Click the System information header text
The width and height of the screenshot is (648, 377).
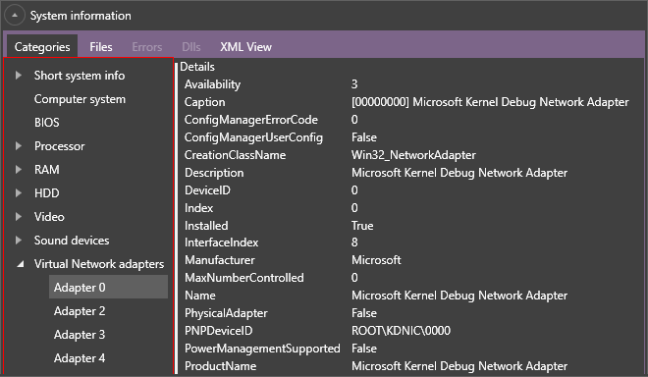tap(81, 16)
